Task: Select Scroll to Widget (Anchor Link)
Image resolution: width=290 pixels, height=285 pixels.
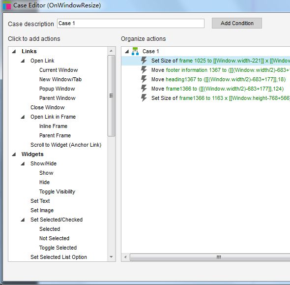Action: [66, 145]
